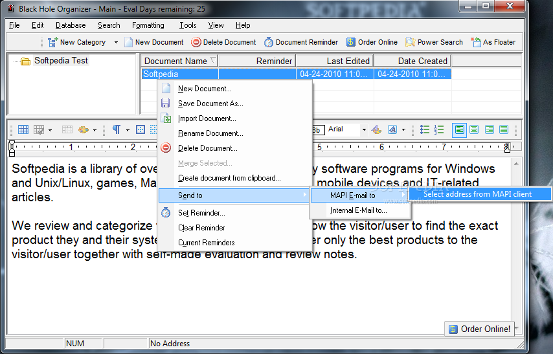Choose Current Reminders in context menu
The width and height of the screenshot is (553, 354).
(x=234, y=243)
